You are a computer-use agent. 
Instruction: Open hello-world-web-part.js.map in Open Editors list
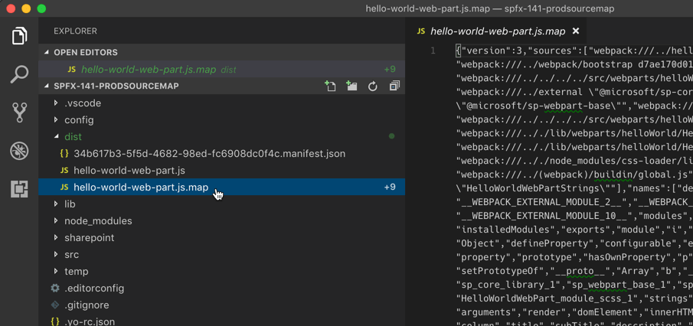pyautogui.click(x=221, y=70)
